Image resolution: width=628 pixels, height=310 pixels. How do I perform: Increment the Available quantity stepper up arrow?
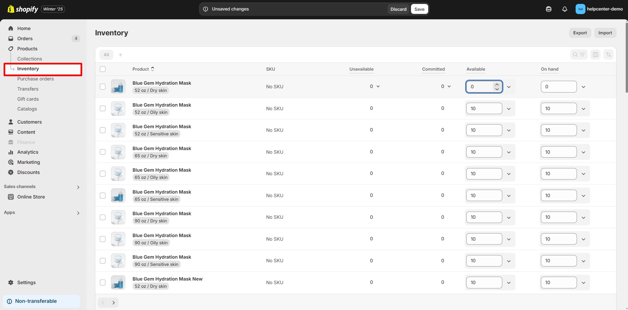tap(497, 84)
